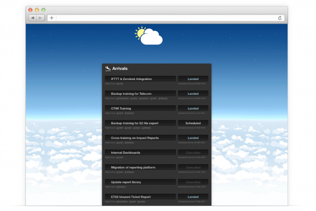Click the green maximize window button
The width and height of the screenshot is (316, 211).
point(43,10)
